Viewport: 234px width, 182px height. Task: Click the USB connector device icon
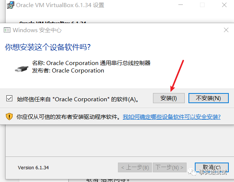click(22, 69)
